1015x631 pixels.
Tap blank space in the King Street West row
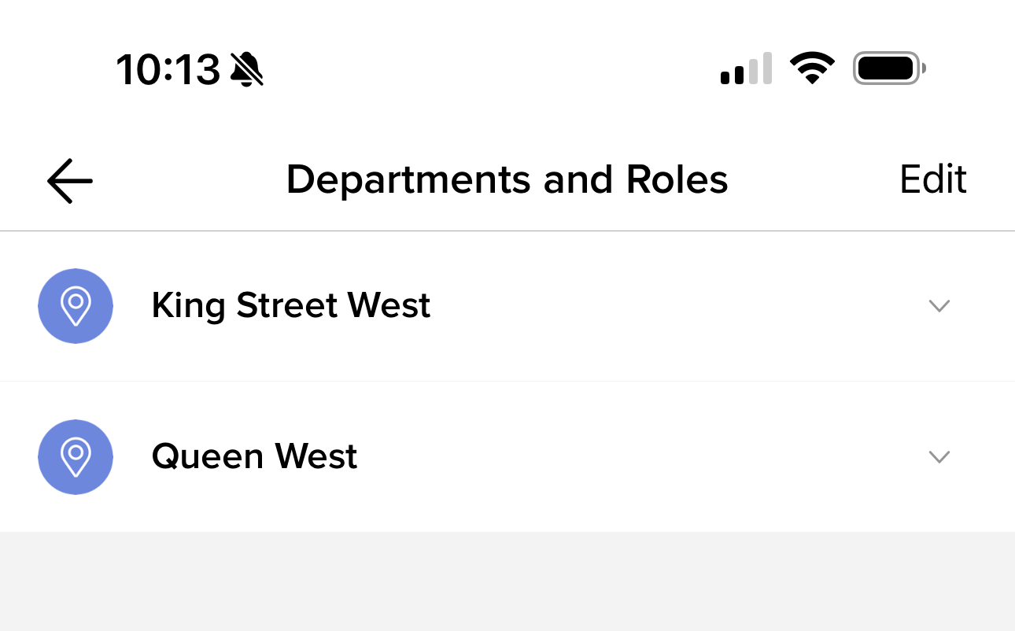click(x=677, y=306)
